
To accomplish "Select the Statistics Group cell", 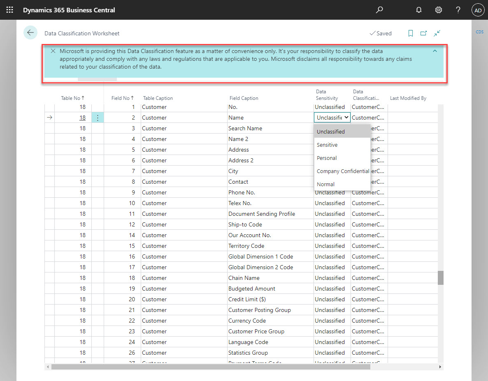I will pyautogui.click(x=270, y=353).
